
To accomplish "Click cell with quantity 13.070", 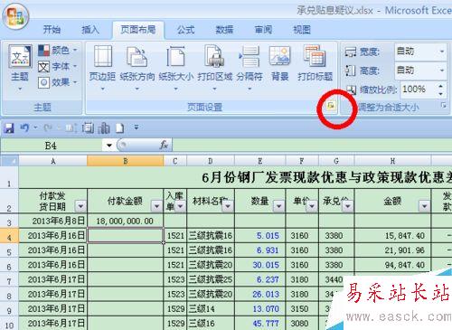I will coord(260,309).
